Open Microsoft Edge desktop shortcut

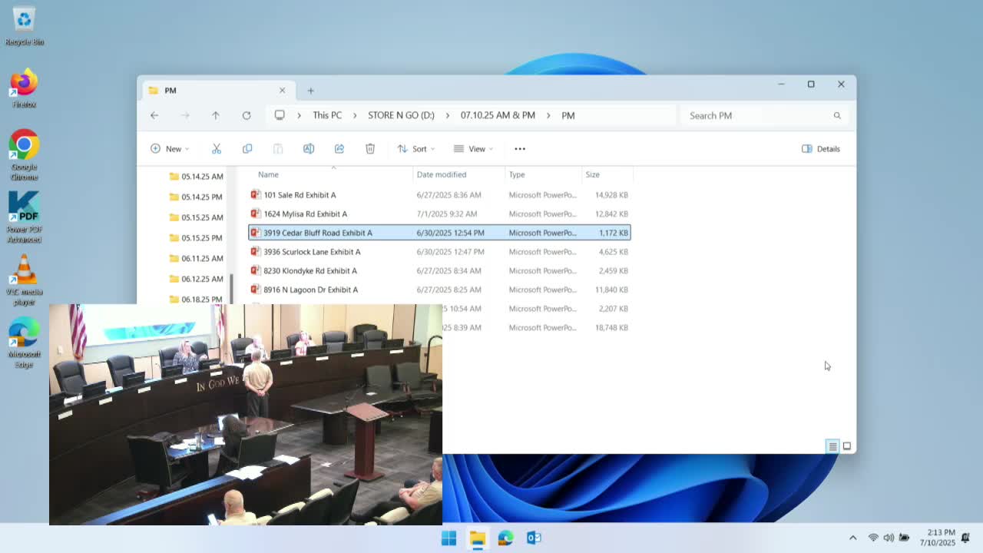[x=24, y=343]
